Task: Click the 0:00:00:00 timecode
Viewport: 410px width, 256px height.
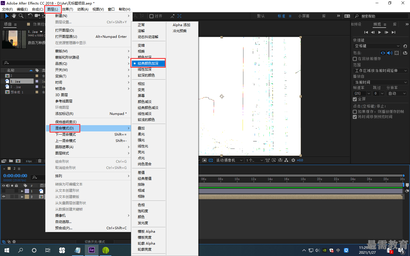Action: 15,176
